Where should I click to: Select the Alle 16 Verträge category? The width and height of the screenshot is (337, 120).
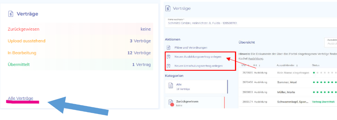pyautogui.click(x=197, y=87)
